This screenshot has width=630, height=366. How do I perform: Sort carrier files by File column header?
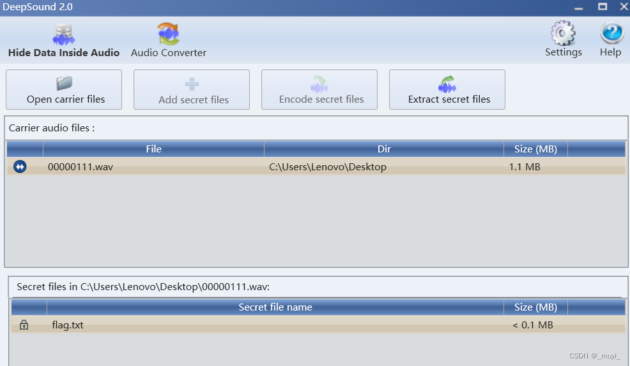click(153, 149)
